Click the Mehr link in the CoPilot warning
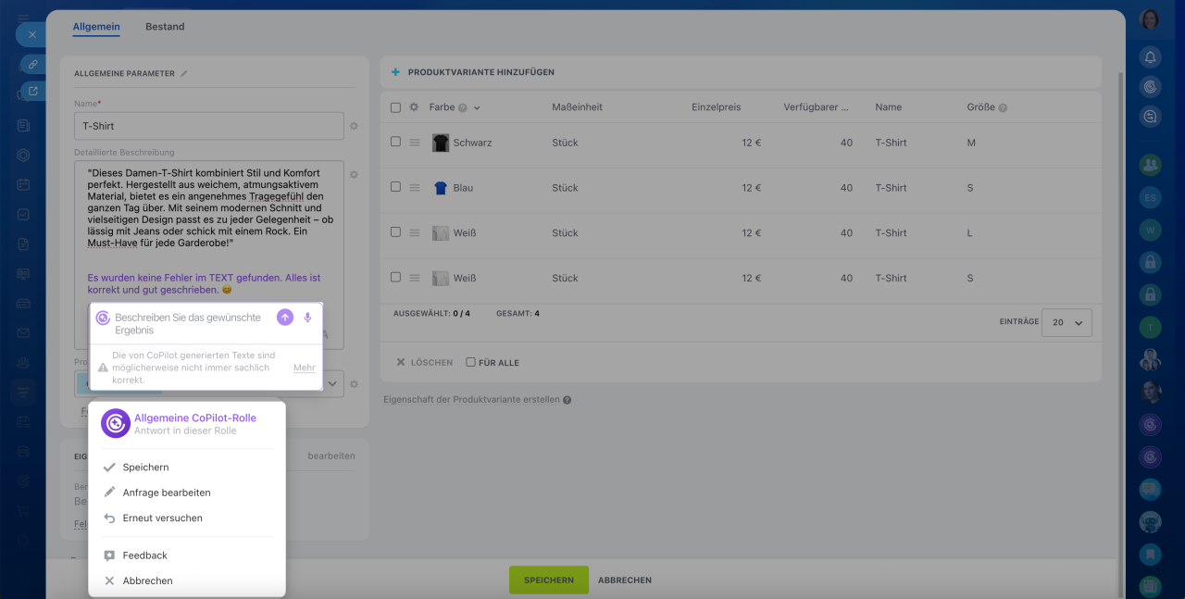This screenshot has height=599, width=1185. coord(304,368)
